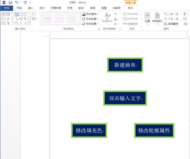
Task: Open the Draw Text Box dropdown arrow
Action: tap(37, 19)
